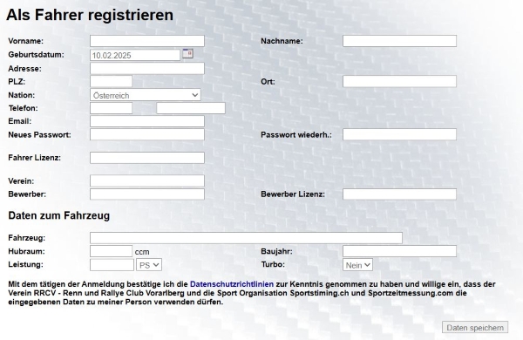Select the Hubraum ccm input field

point(111,251)
